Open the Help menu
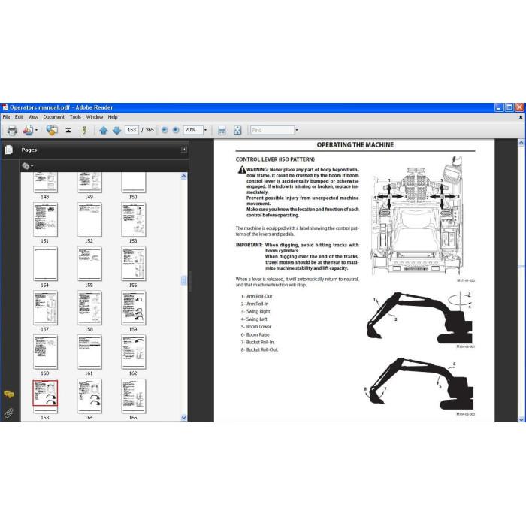This screenshot has width=526, height=526. tap(113, 117)
